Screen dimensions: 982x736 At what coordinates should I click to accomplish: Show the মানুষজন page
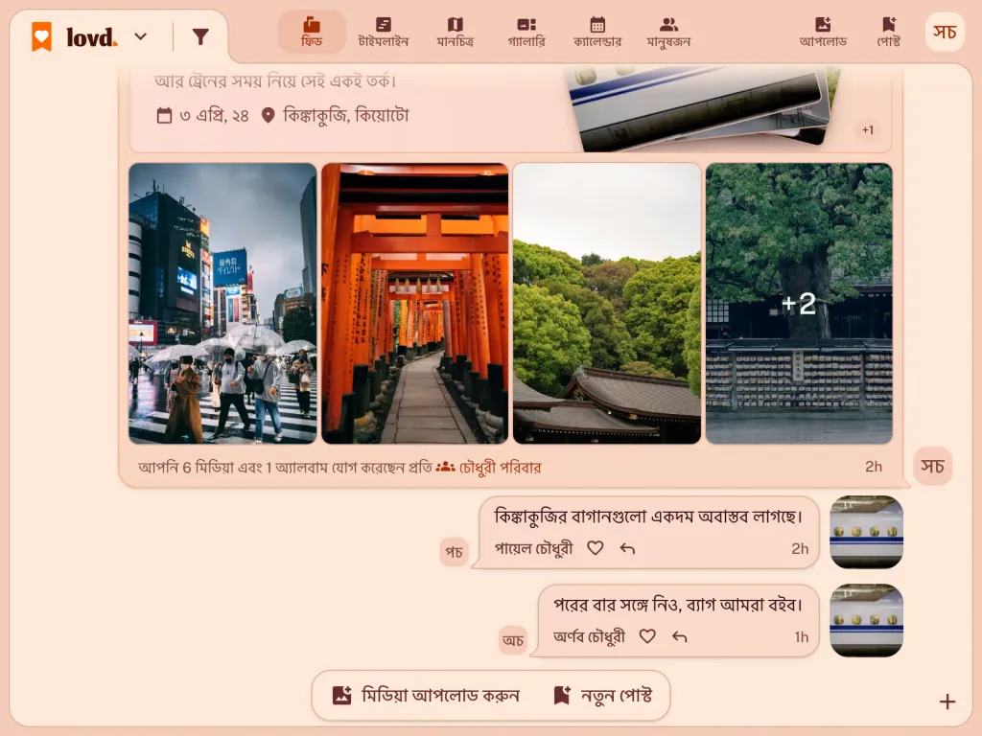pos(668,32)
